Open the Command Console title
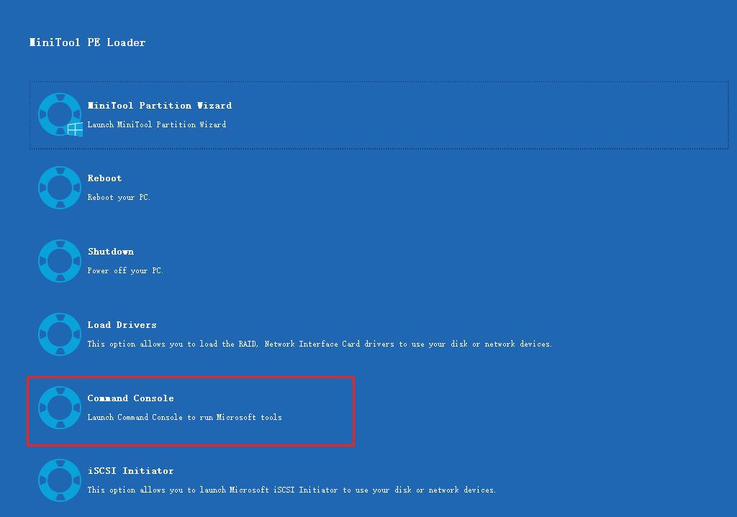 [130, 398]
